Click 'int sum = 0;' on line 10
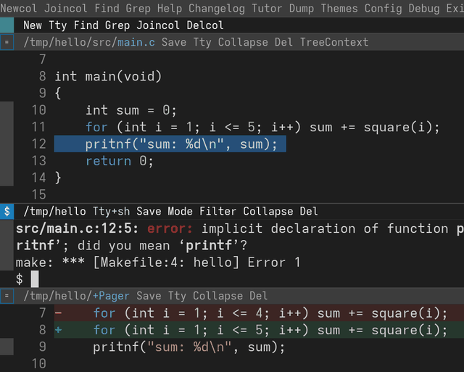The image size is (464, 372). pos(131,110)
